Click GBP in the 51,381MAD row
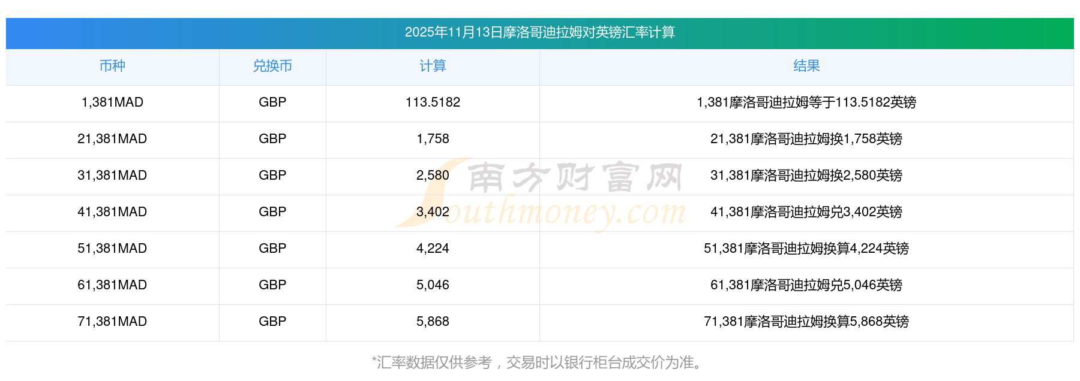The height and width of the screenshot is (381, 1080). 272,249
